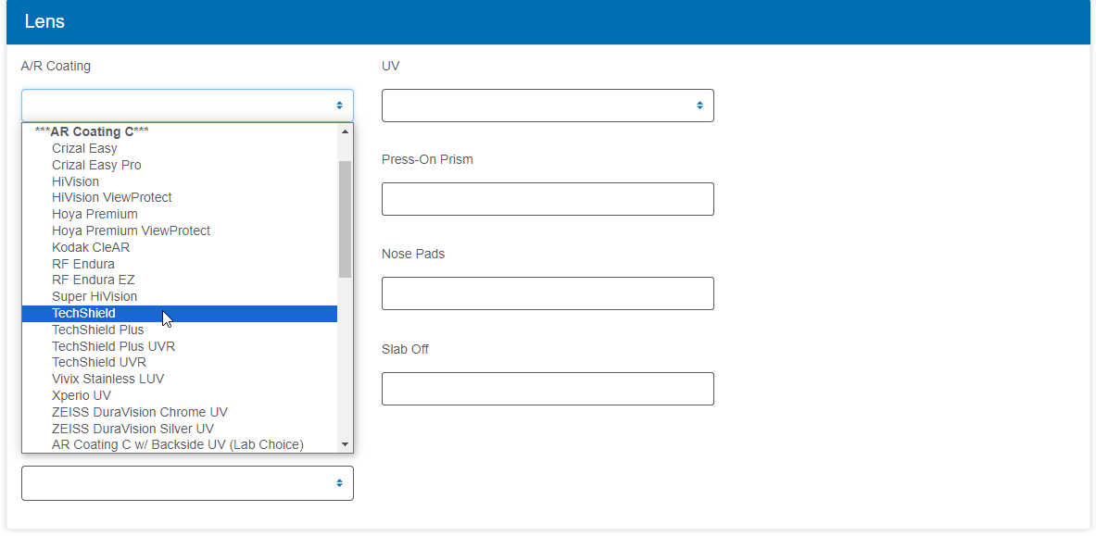
Task: Pick RF Endura option
Action: 180,264
